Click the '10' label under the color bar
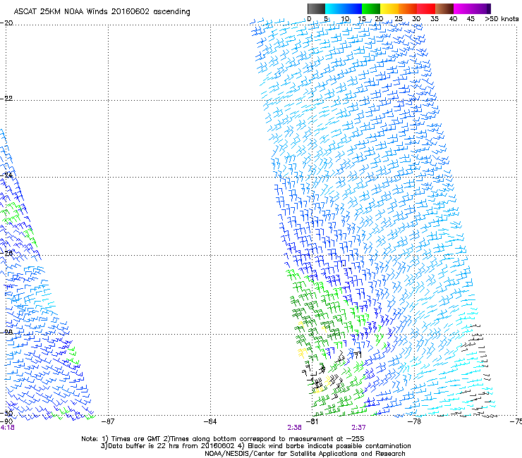The width and height of the screenshot is (522, 458). tap(345, 19)
